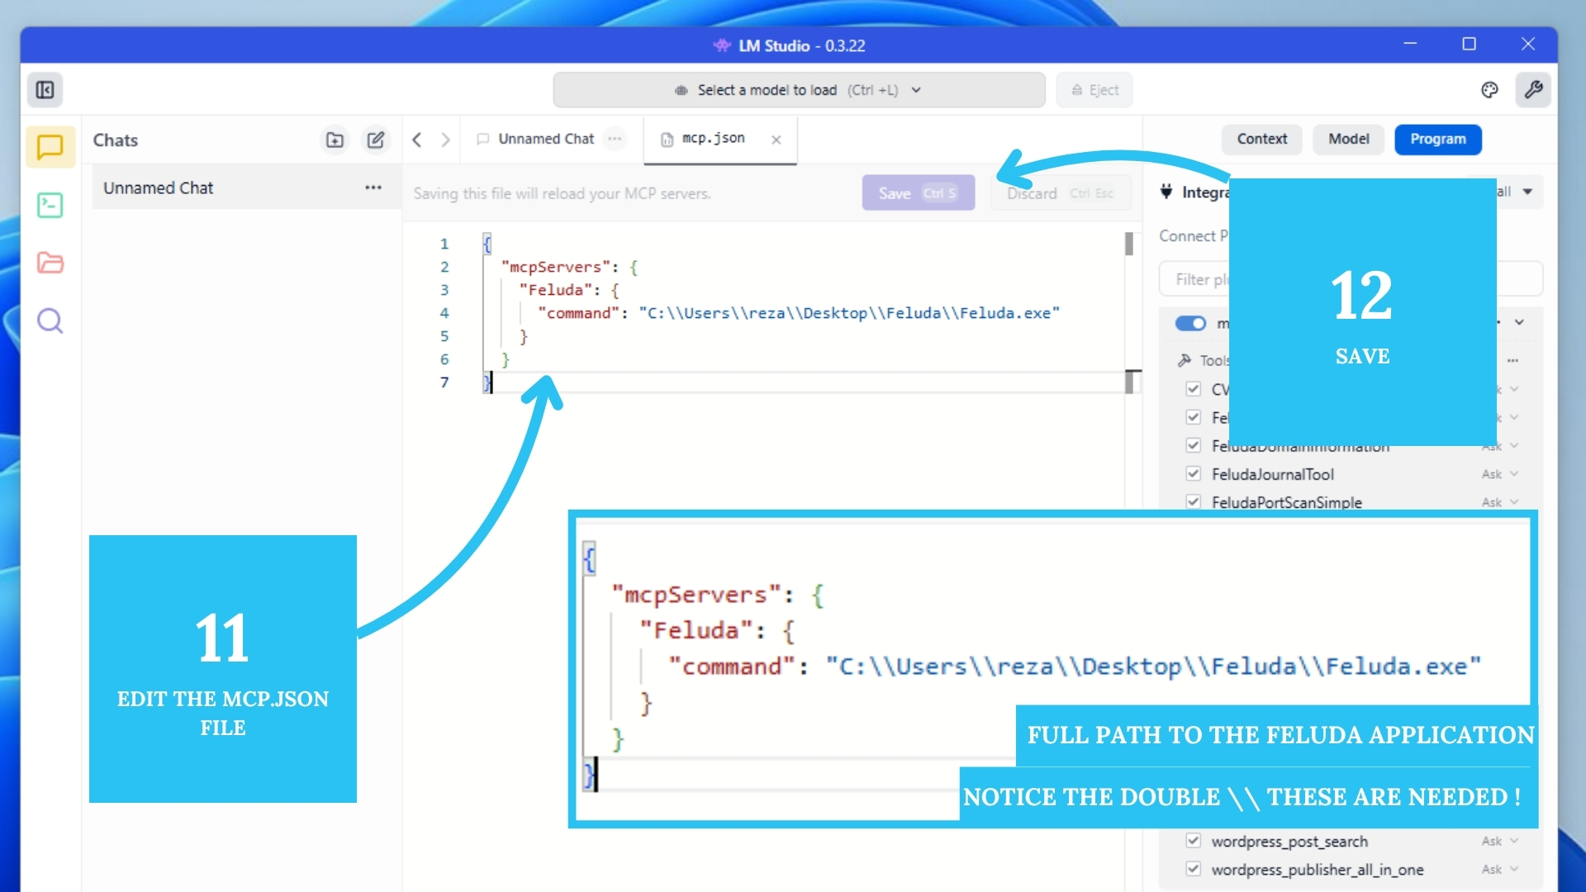Image resolution: width=1586 pixels, height=892 pixels.
Task: Switch to the Unnamed Chat tab
Action: coord(547,139)
